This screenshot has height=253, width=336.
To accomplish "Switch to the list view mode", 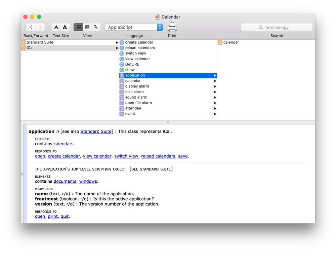I will (x=78, y=27).
